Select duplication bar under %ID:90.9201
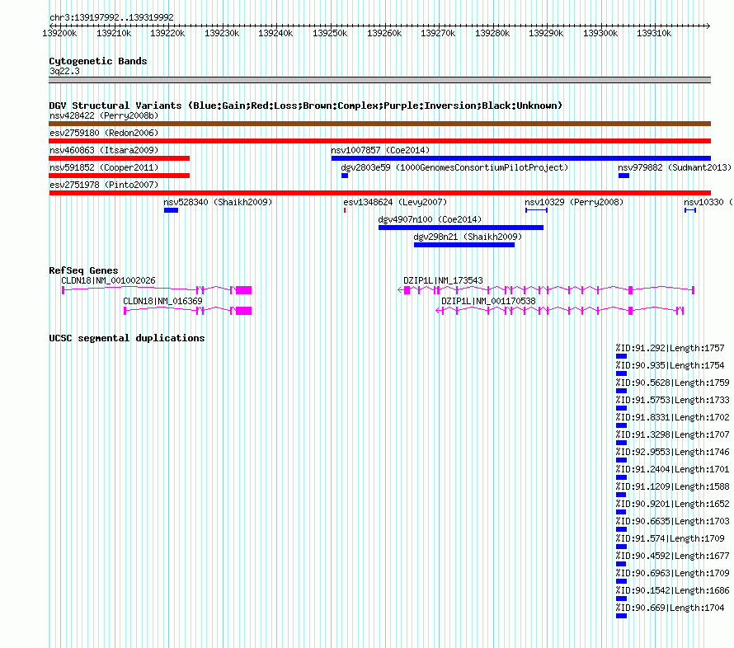Image resolution: width=734 pixels, height=648 pixels. click(621, 512)
